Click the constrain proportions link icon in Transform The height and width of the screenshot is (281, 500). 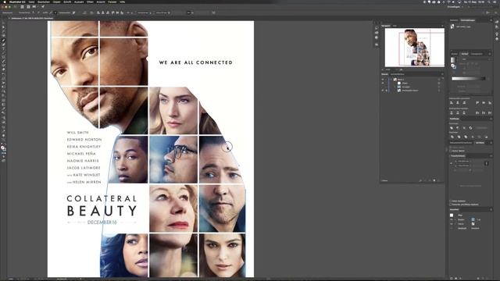[x=486, y=163]
